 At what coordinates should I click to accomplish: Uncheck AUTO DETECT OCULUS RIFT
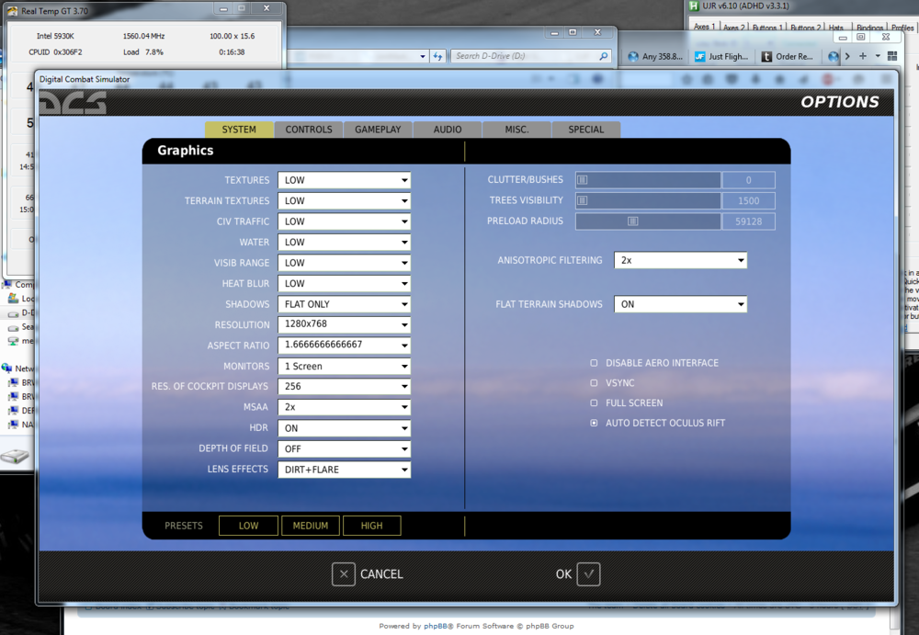click(594, 423)
